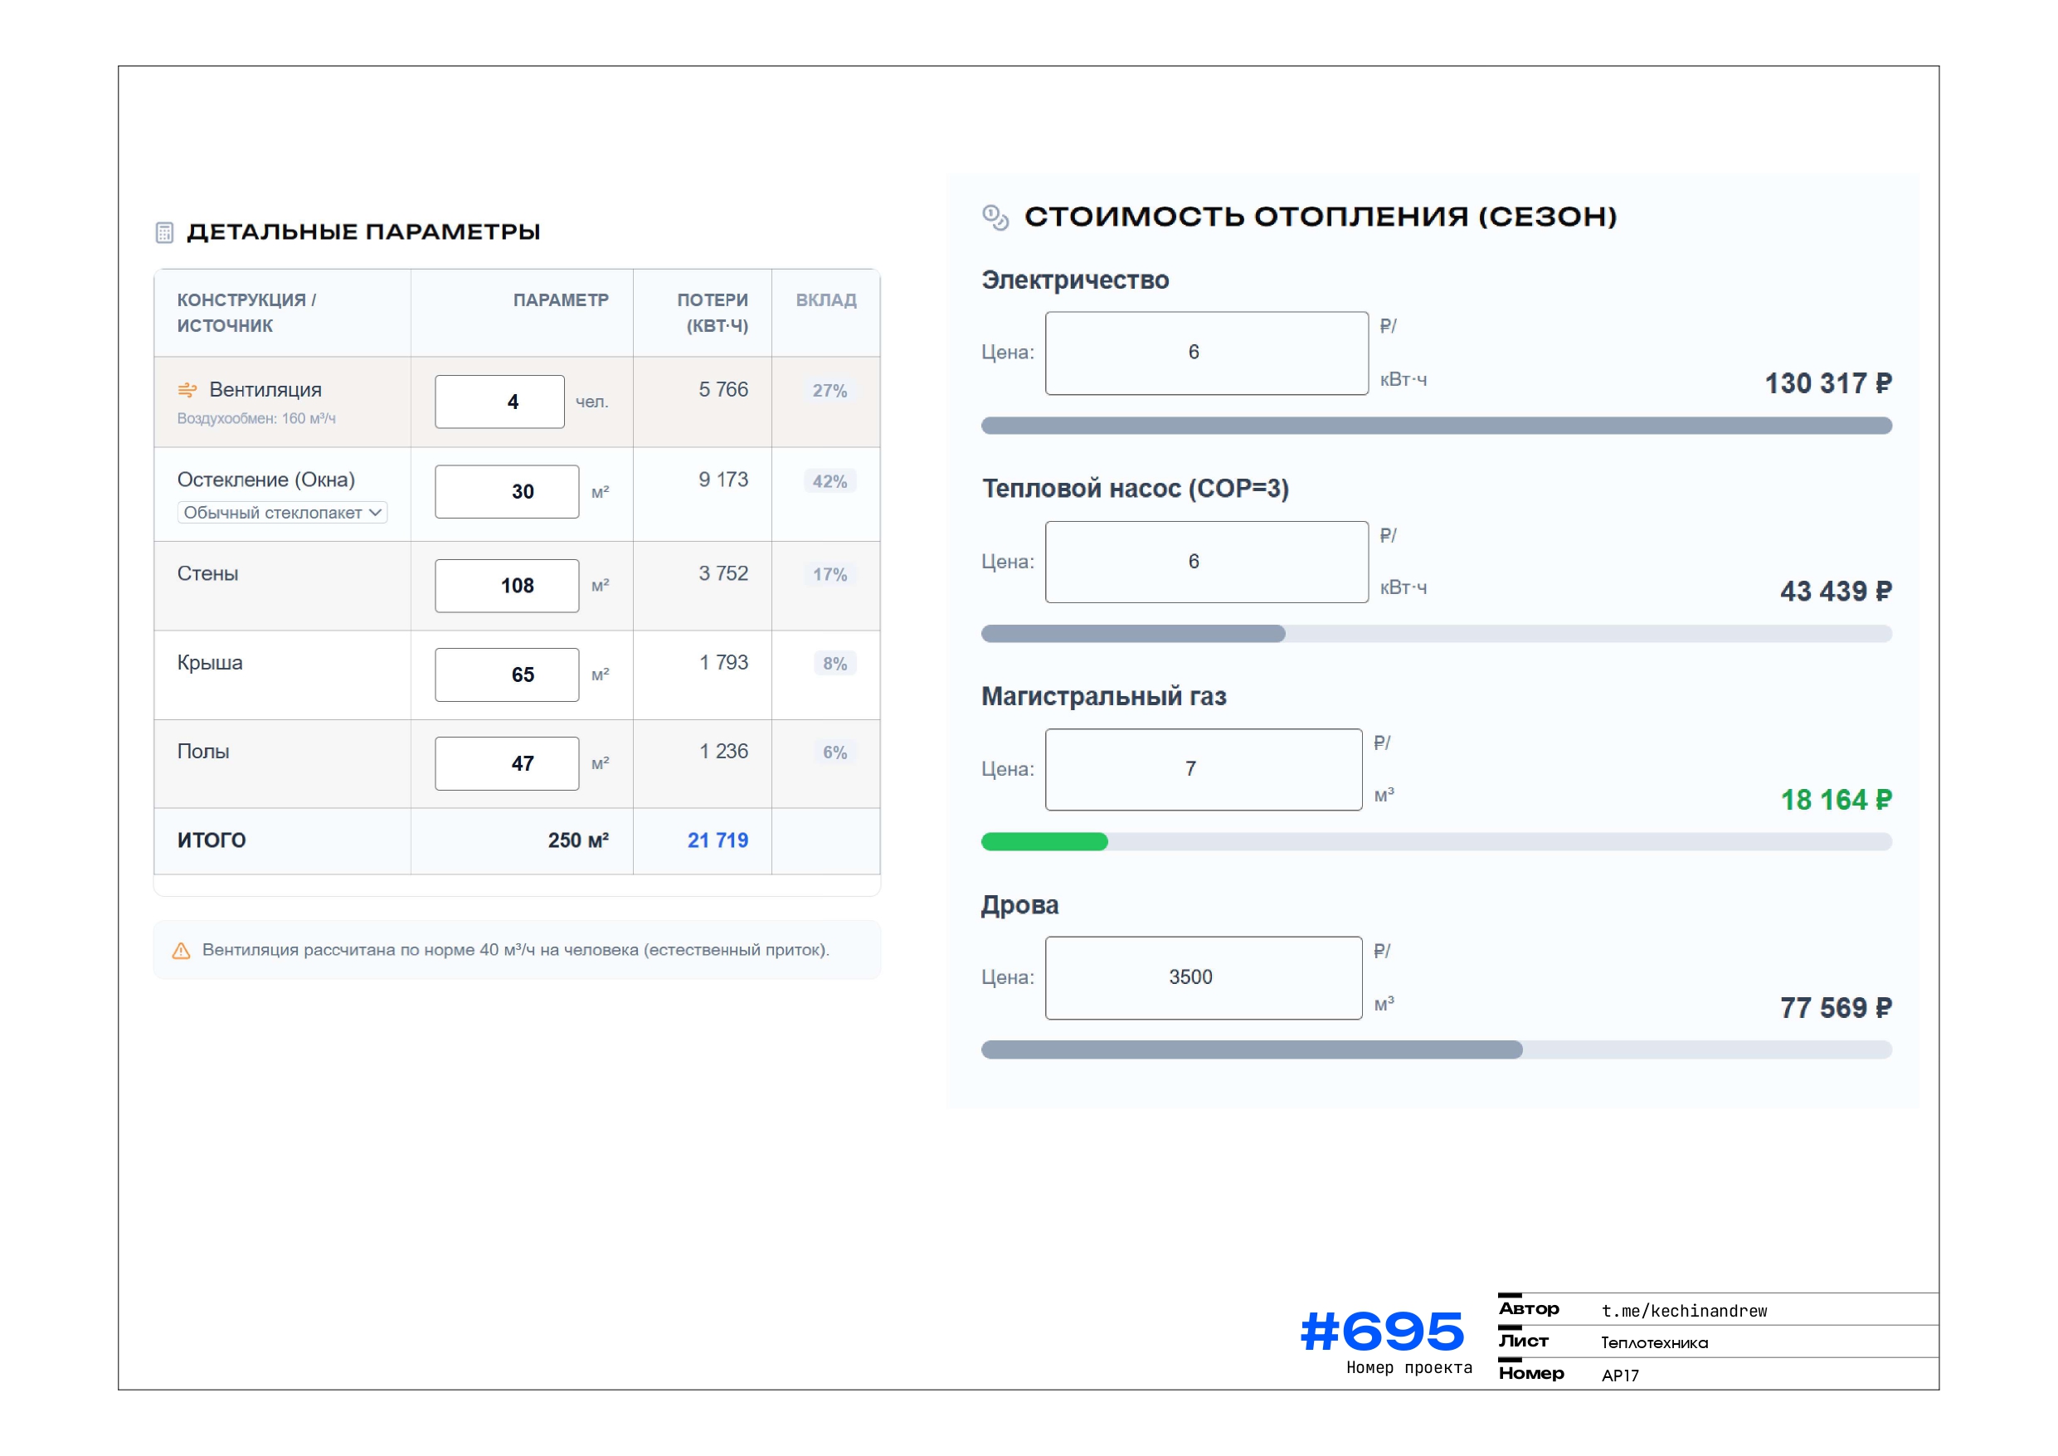Click the blue #695 project number
The image size is (2058, 1456).
click(x=1381, y=1332)
